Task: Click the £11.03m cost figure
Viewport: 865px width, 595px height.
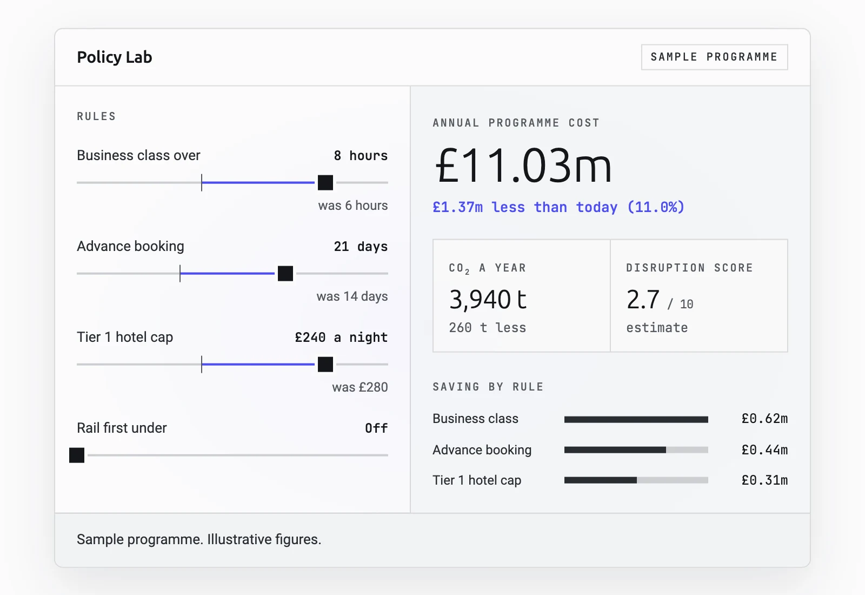Action: (523, 166)
